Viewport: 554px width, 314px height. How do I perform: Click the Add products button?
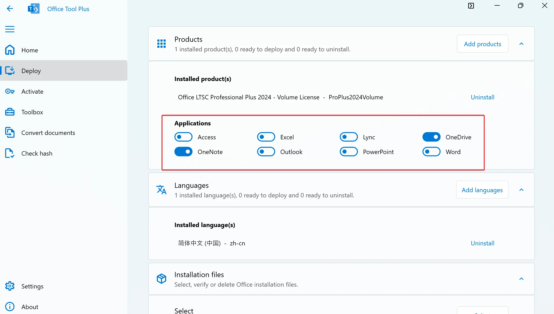tap(482, 44)
